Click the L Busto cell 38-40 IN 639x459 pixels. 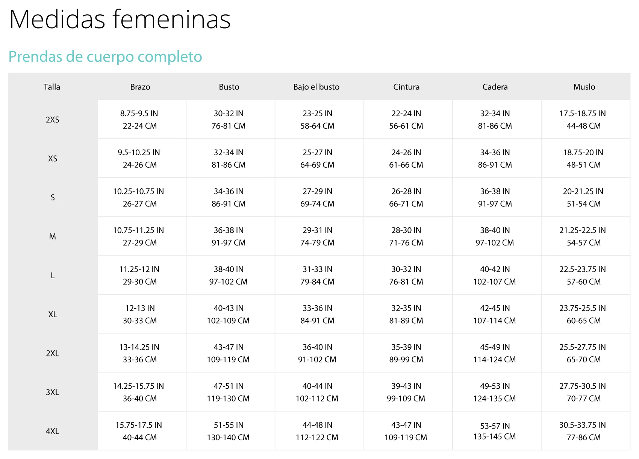pos(229,269)
